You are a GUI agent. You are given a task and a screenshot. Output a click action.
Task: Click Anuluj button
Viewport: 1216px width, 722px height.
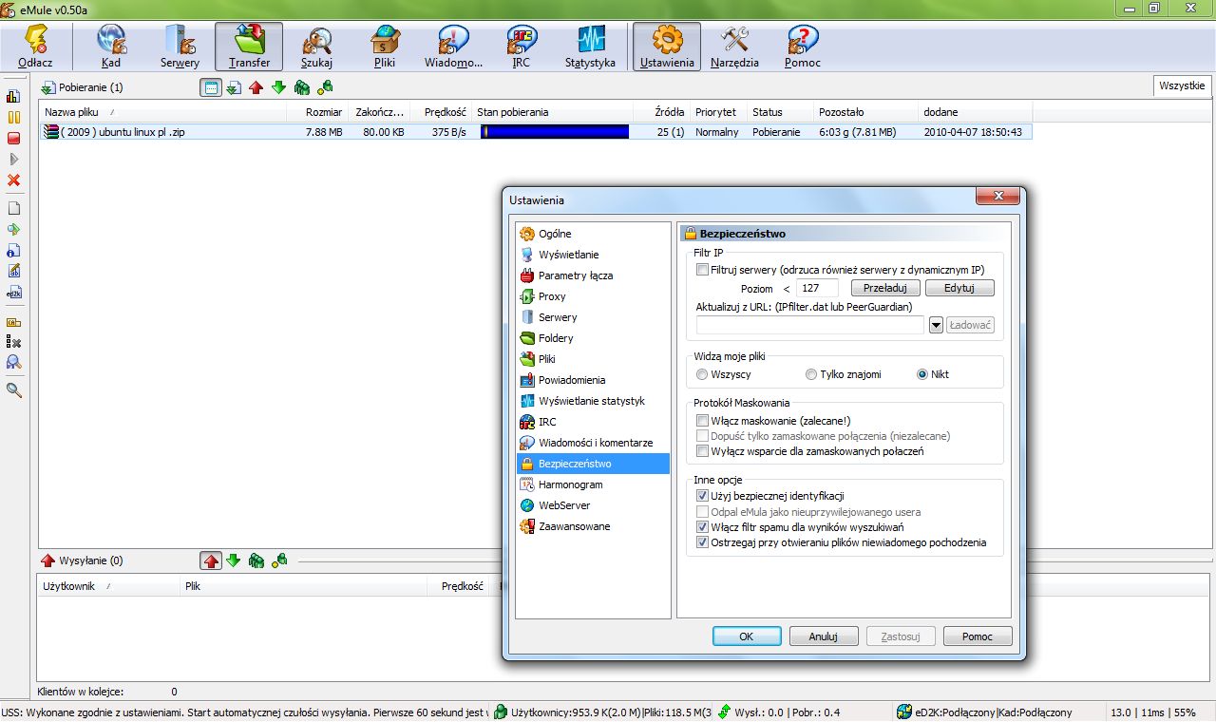[x=823, y=636]
